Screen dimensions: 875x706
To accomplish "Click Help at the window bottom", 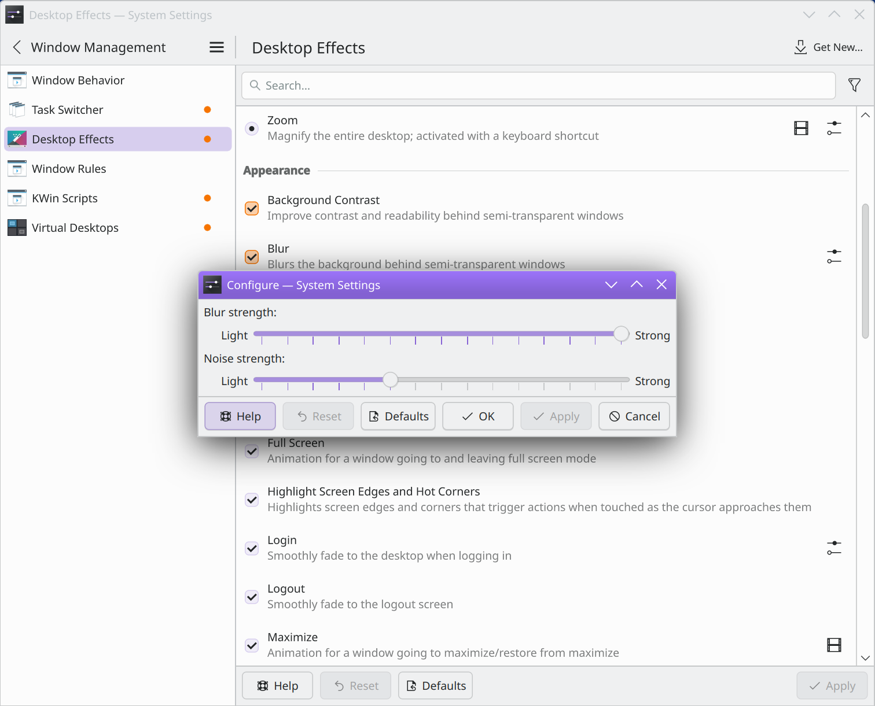I will (278, 686).
